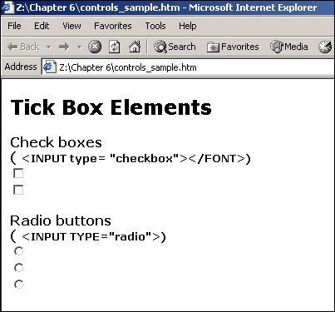335x312 pixels.
Task: Go to the Home page icon
Action: 135,47
